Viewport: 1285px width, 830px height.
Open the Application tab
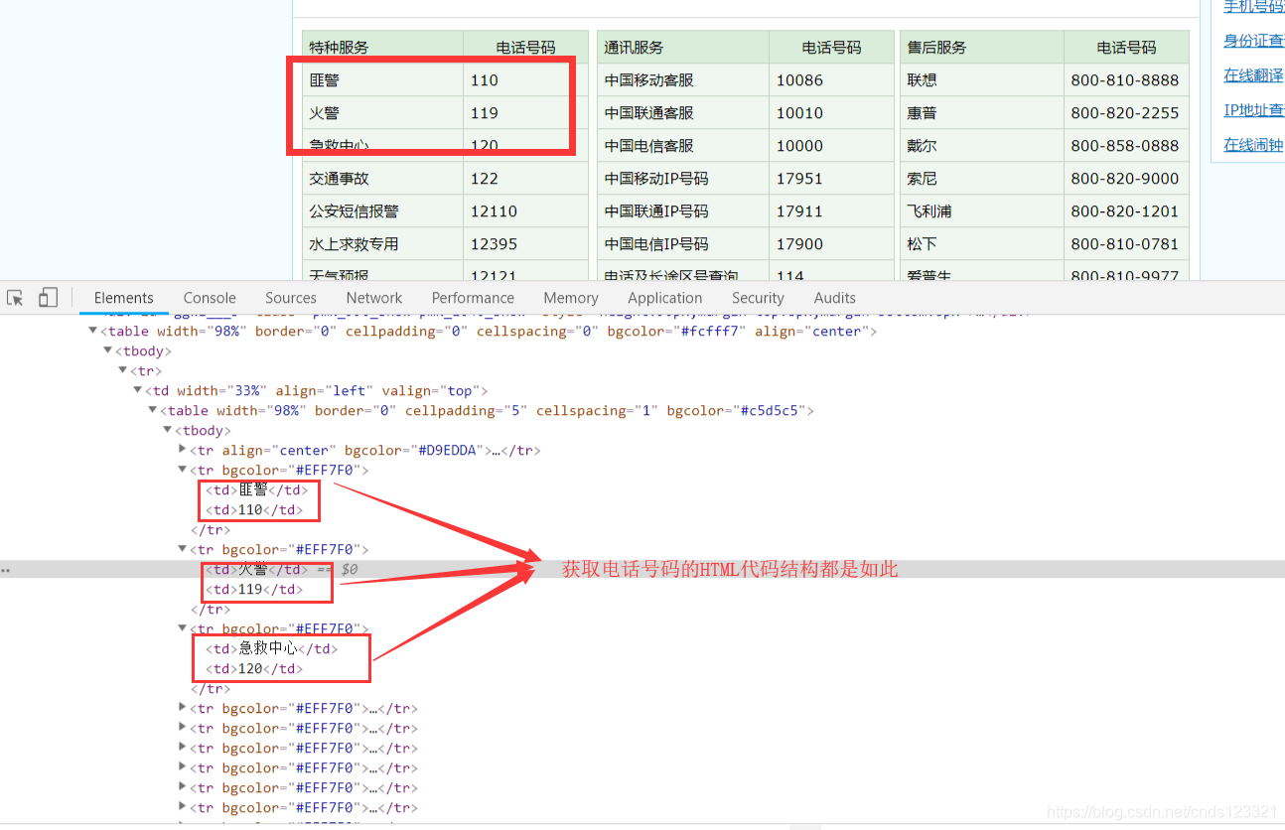click(x=665, y=298)
